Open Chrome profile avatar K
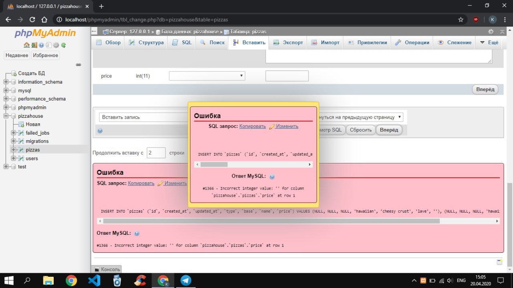The image size is (513, 288). pyautogui.click(x=492, y=19)
